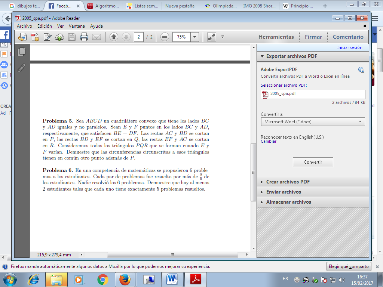383x287 pixels.
Task: Go to previous page with up arrow
Action: click(x=114, y=37)
